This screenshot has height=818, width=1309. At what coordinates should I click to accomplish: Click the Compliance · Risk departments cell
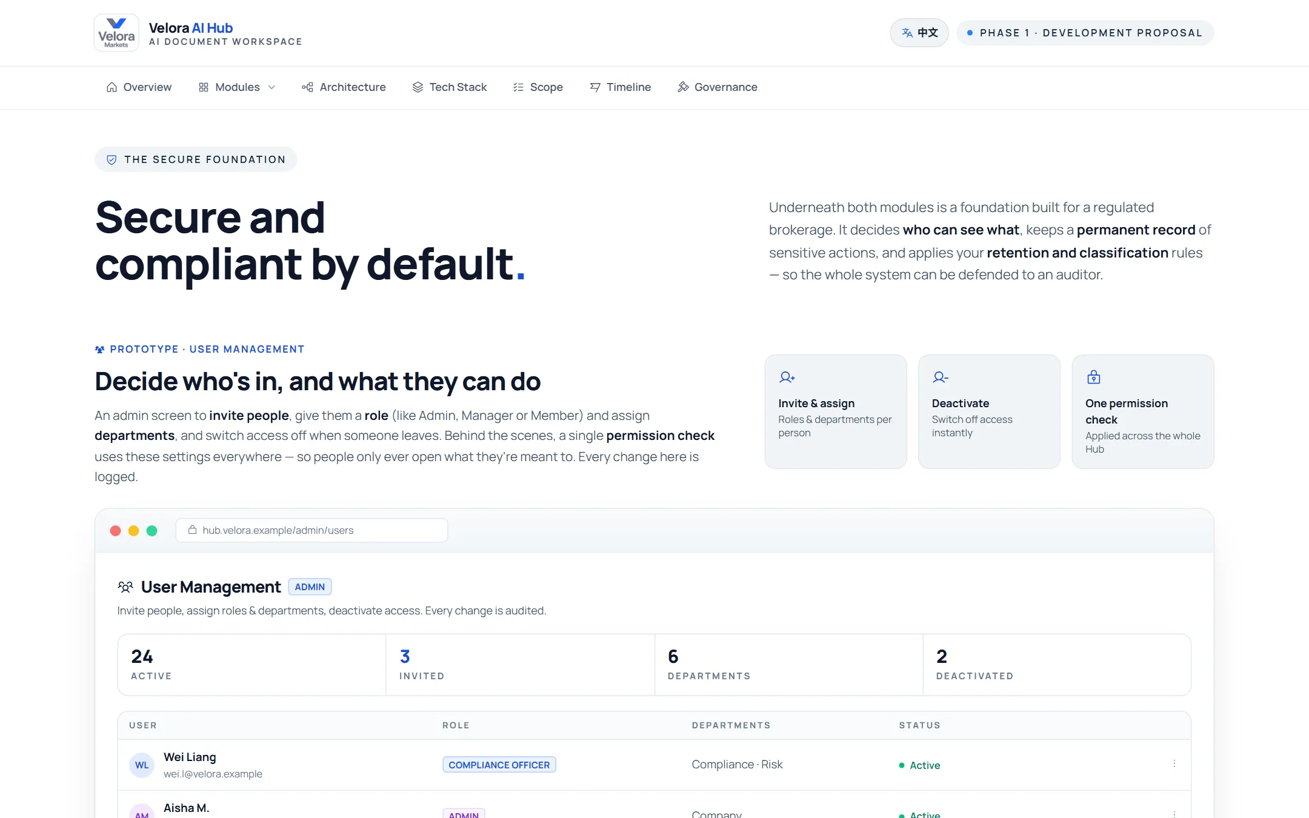[x=737, y=765]
